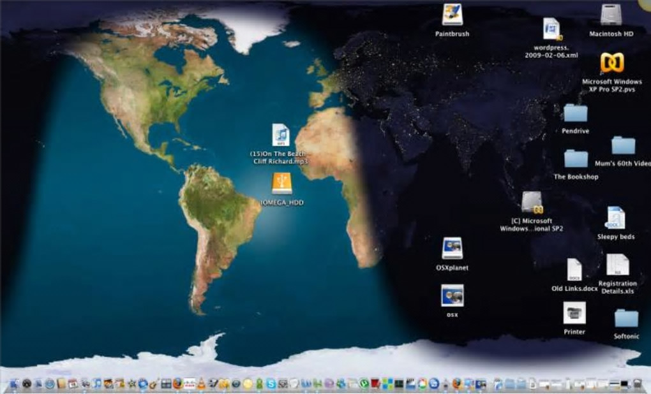Image resolution: width=651 pixels, height=394 pixels.
Task: Open GarageBand guitar icon in Dock
Action: 154,384
